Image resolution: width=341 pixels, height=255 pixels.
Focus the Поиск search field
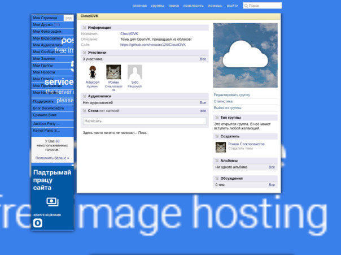(263, 6)
